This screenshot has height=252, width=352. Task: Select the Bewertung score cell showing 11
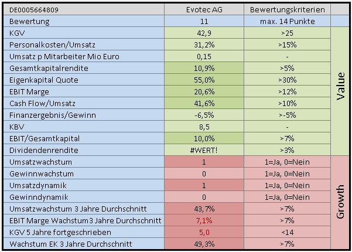(204, 21)
